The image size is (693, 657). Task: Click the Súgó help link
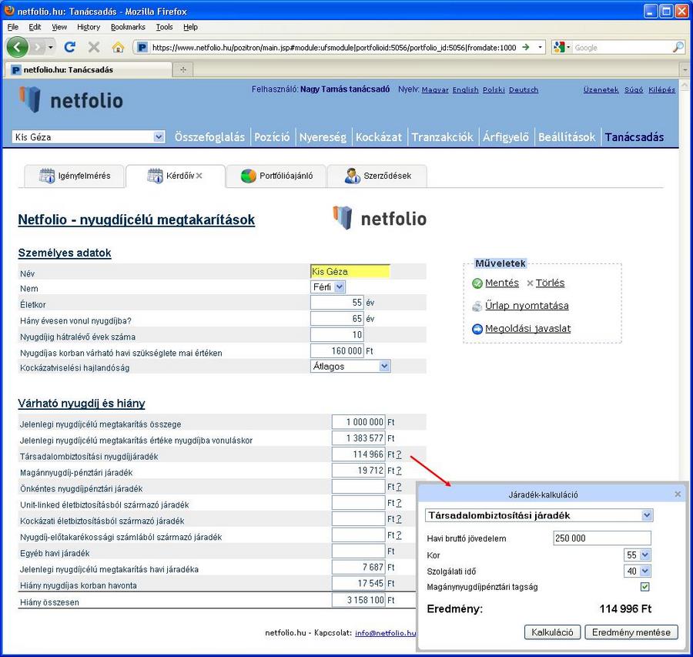[634, 90]
